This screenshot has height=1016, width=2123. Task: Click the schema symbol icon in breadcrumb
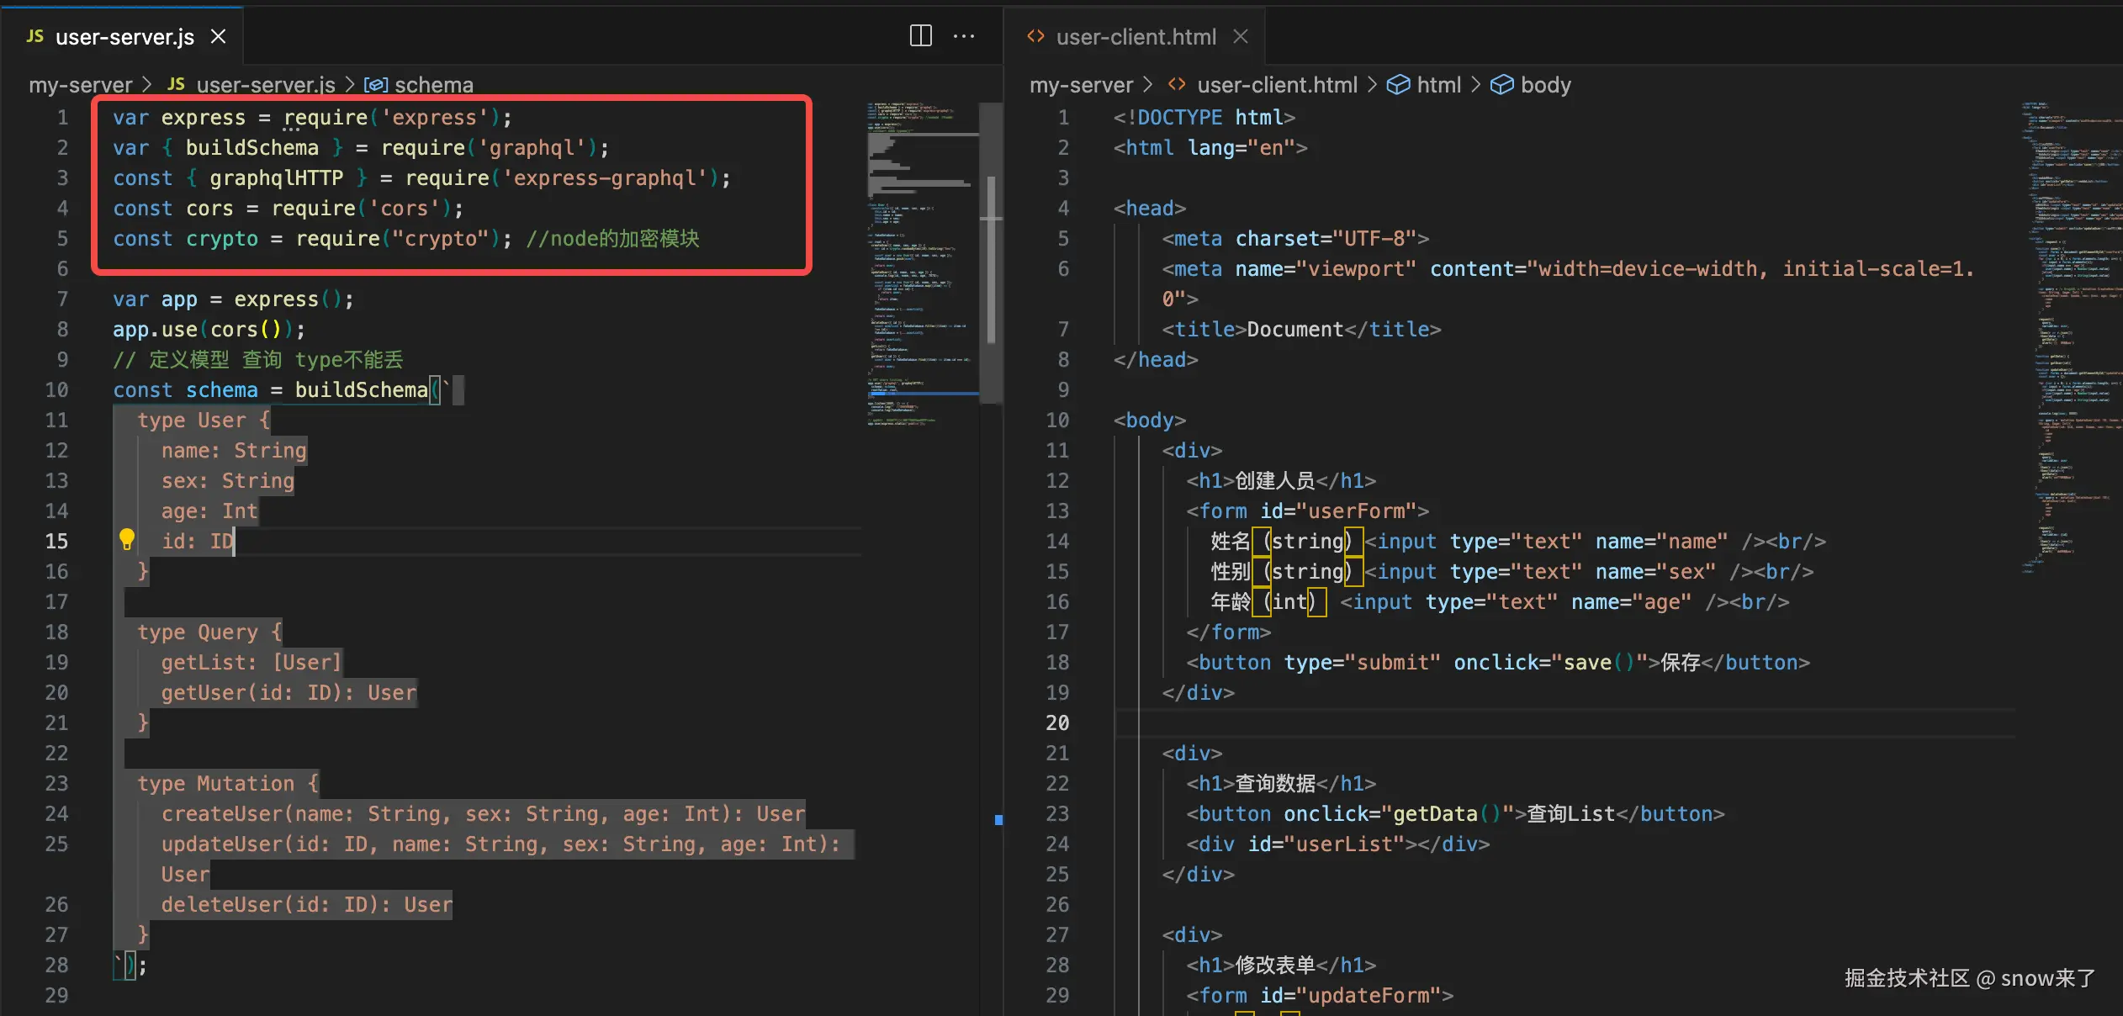click(x=375, y=85)
